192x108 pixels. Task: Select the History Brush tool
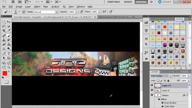coord(9,40)
